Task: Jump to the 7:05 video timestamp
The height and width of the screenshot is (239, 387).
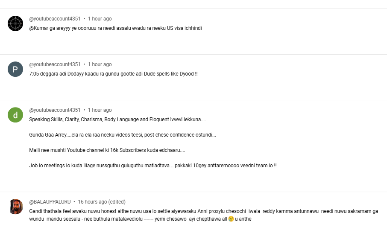Action: pyautogui.click(x=33, y=74)
